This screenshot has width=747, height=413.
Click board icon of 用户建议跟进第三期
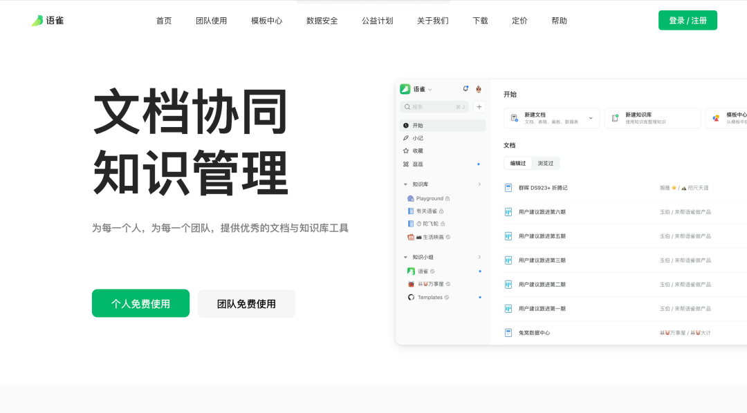[508, 260]
